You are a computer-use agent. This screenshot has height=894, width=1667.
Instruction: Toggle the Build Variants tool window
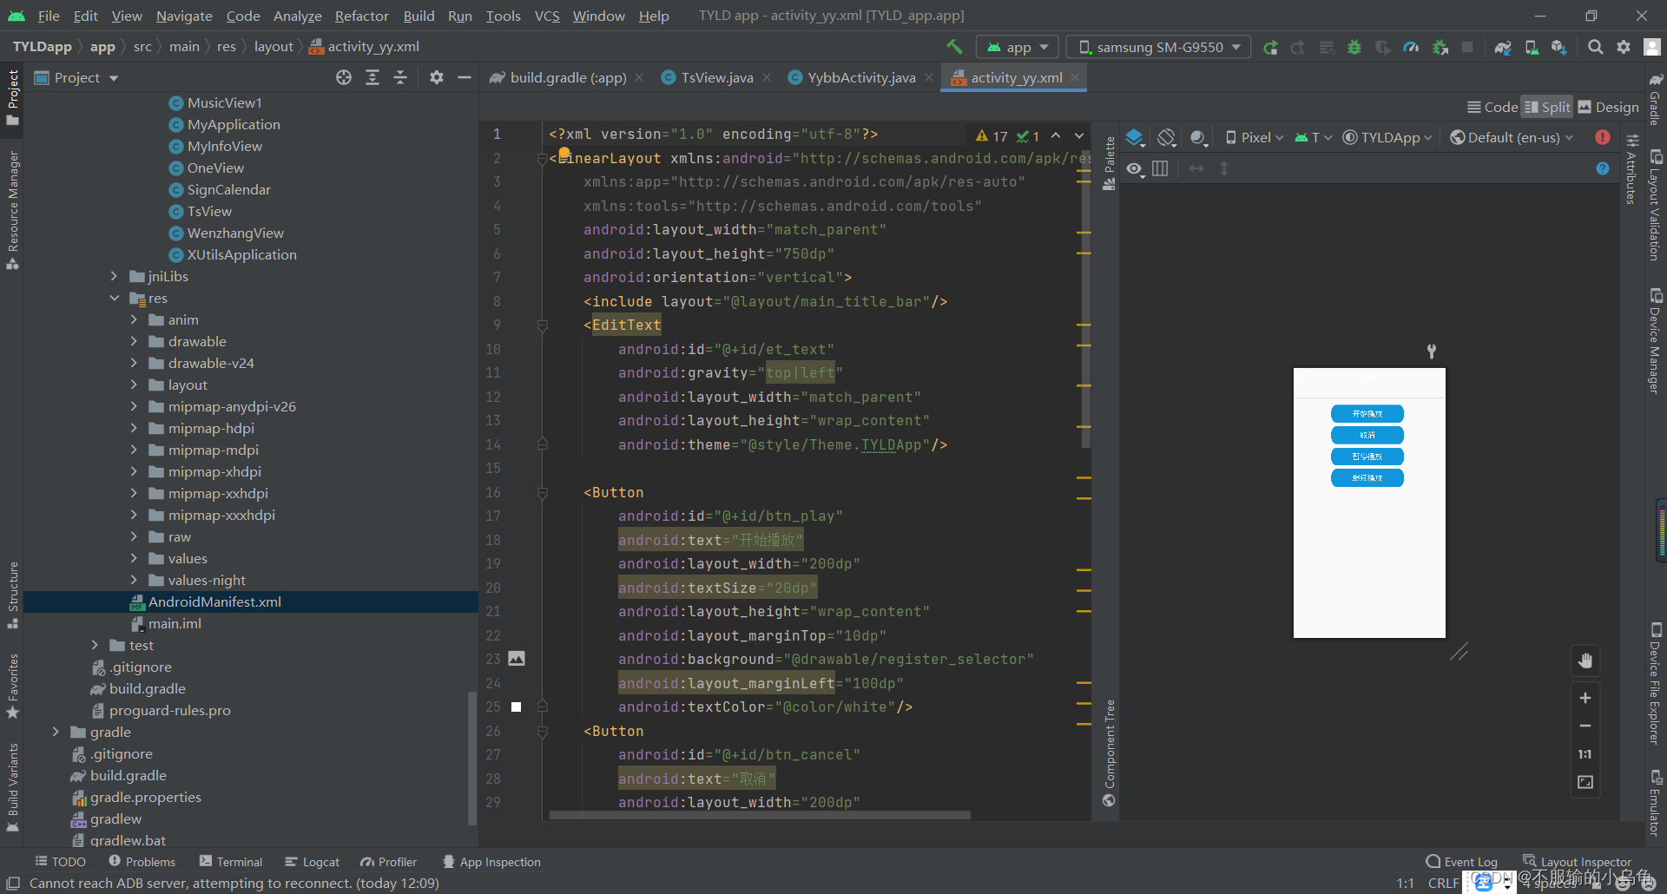coord(13,787)
